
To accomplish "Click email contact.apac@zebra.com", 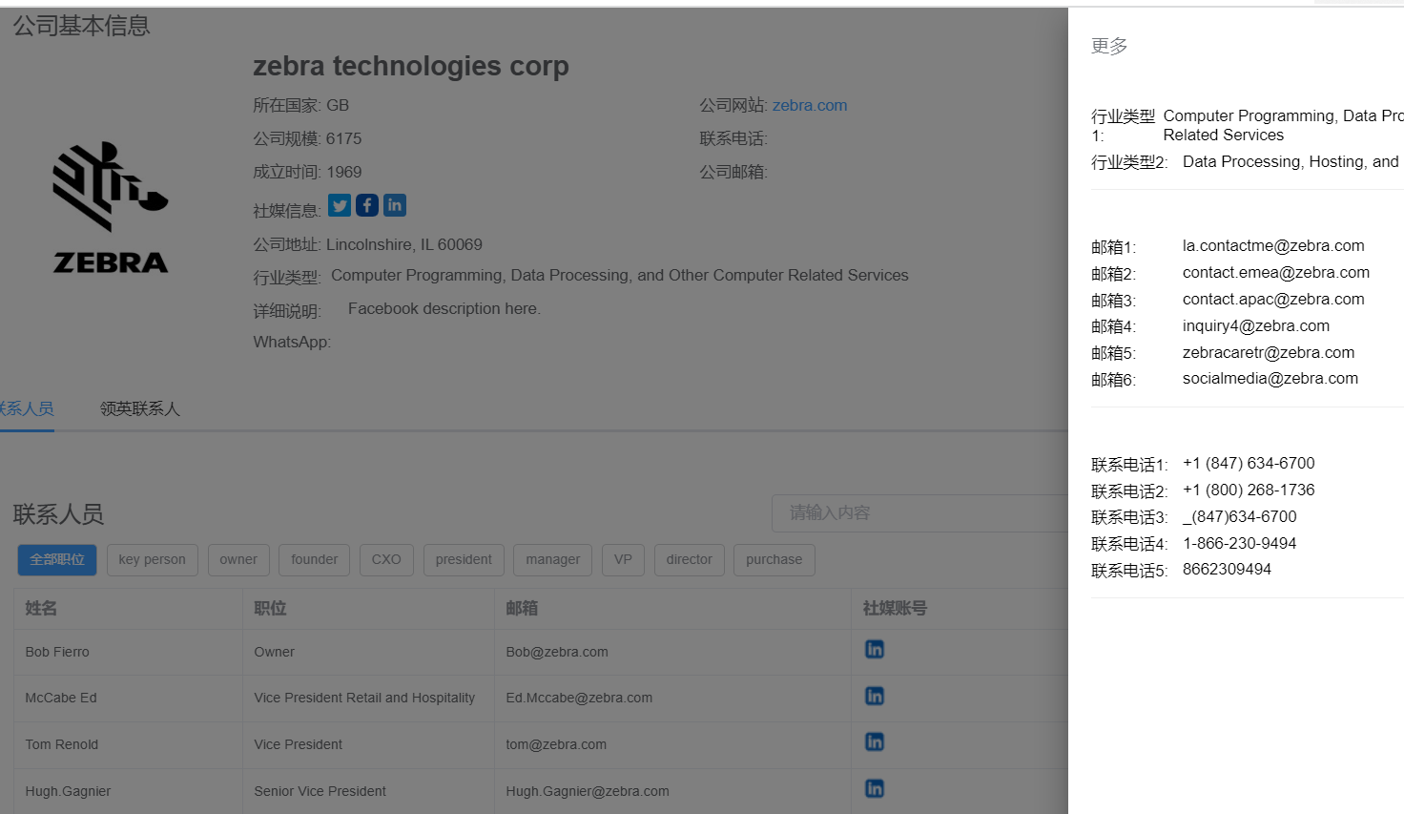I will 1273,300.
